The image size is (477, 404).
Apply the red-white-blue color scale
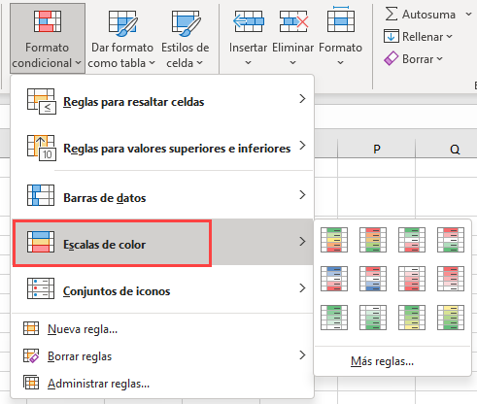pyautogui.click(x=373, y=279)
